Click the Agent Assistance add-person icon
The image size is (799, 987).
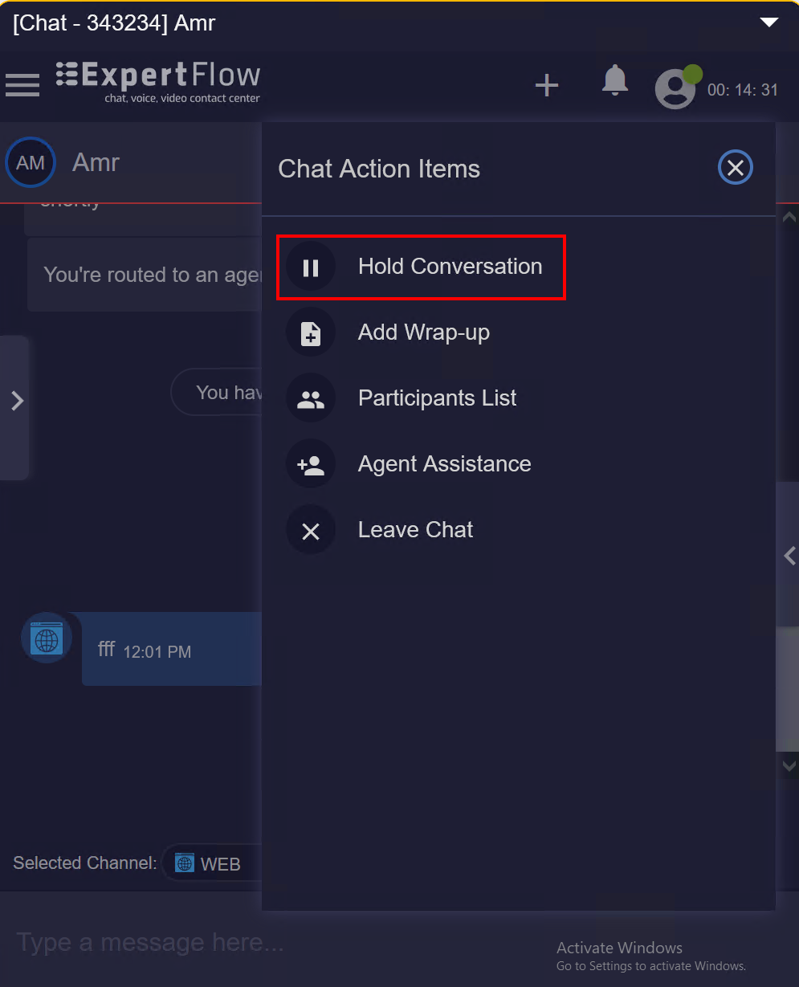point(311,465)
